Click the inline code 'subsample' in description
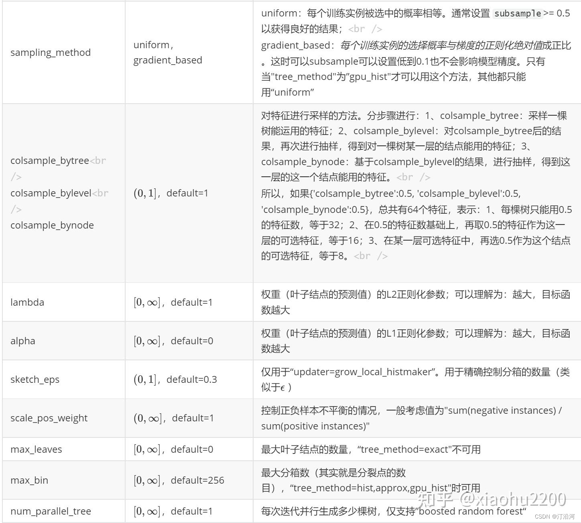The image size is (581, 523). point(518,13)
